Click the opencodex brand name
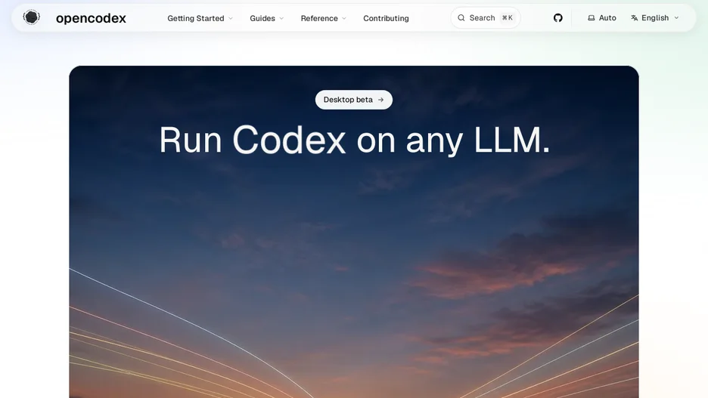The height and width of the screenshot is (398, 708). tap(91, 18)
